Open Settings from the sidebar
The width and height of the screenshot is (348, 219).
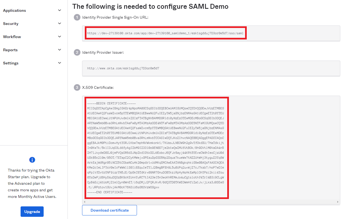(x=11, y=63)
